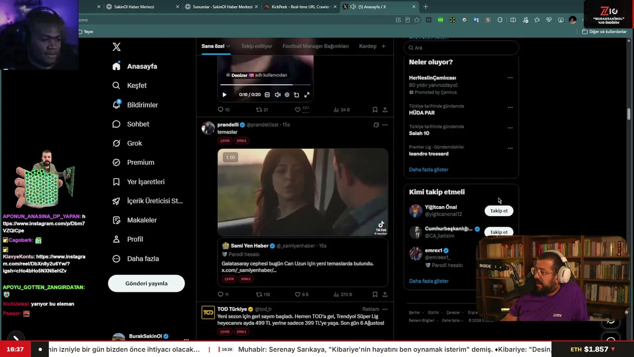Switch to Takip ediliyor tab
Image resolution: width=634 pixels, height=357 pixels.
tap(257, 46)
